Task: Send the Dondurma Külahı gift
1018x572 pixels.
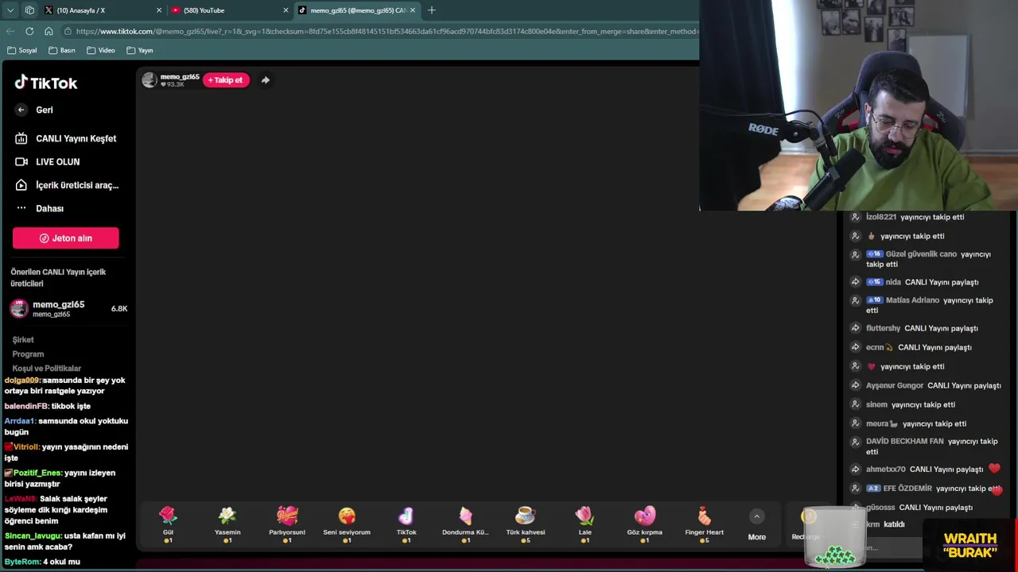Action: coord(465,524)
